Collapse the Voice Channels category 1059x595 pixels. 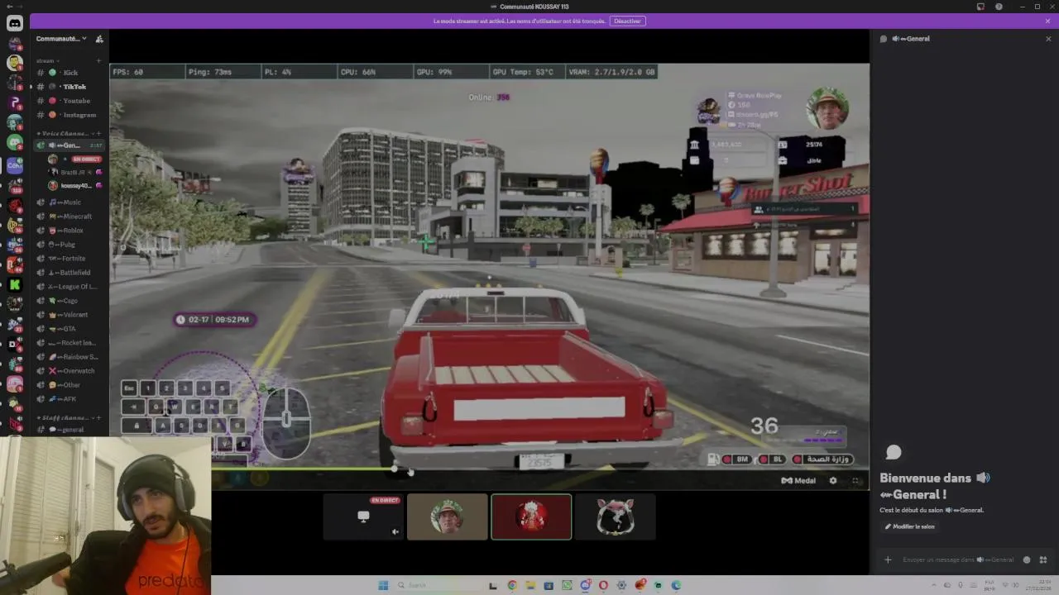[65, 133]
